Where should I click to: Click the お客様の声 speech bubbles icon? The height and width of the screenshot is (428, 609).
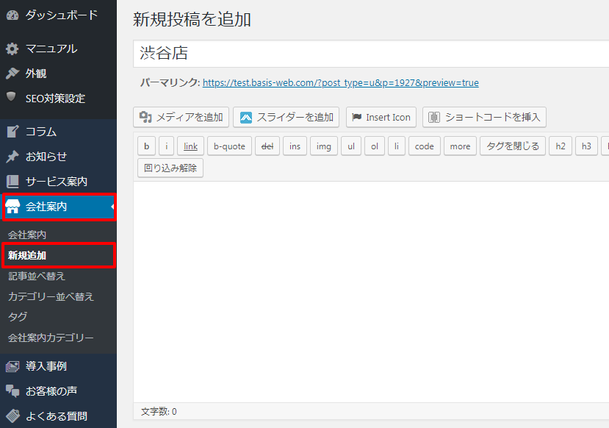pyautogui.click(x=12, y=391)
